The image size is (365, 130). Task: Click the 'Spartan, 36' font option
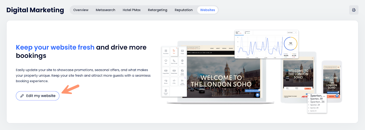click(317, 102)
